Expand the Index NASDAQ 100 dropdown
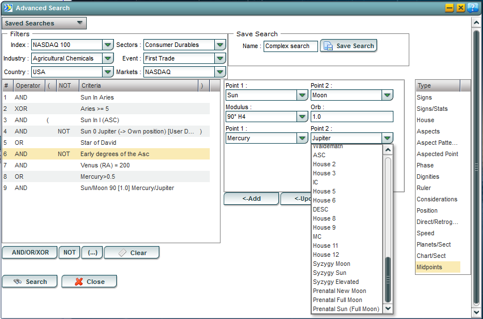This screenshot has width=483, height=319. click(x=108, y=45)
